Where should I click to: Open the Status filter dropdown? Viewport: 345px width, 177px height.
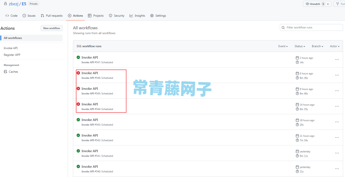300,46
